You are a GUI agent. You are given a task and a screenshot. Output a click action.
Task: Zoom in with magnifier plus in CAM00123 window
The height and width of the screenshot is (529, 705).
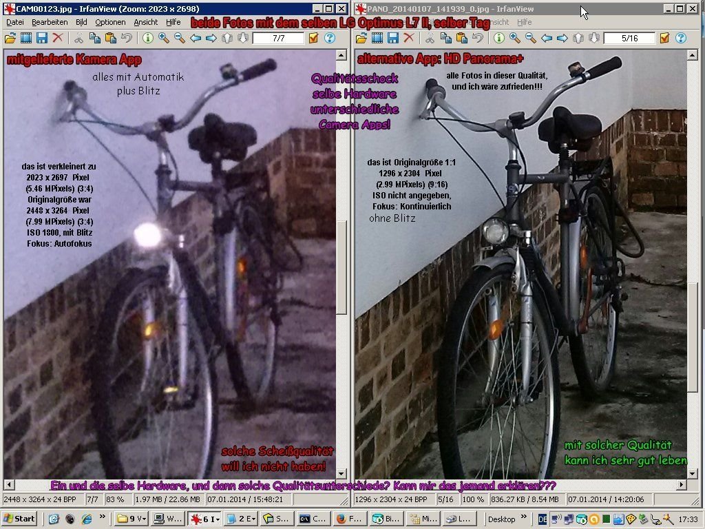pos(164,39)
